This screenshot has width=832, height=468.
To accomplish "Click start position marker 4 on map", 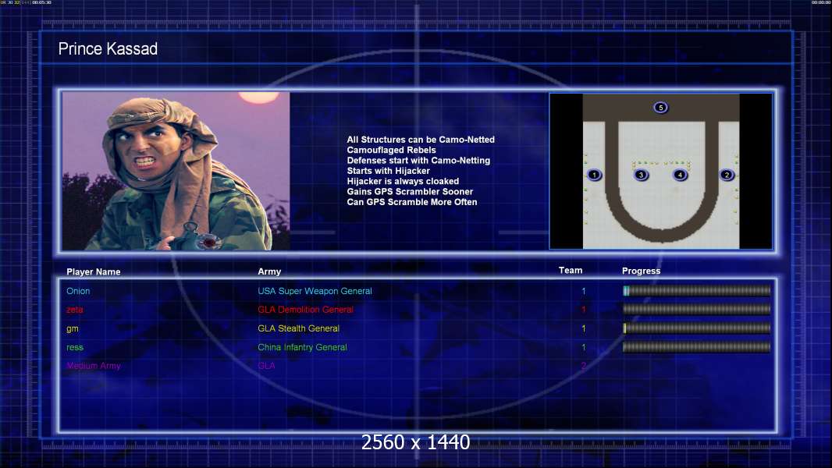I will (x=681, y=175).
